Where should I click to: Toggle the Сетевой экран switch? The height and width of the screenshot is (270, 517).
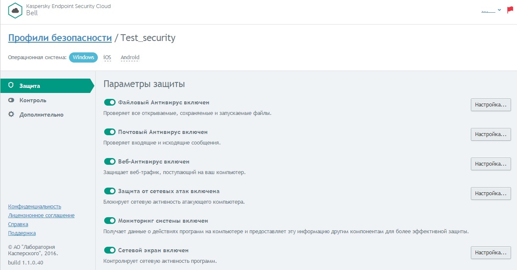[110, 250]
